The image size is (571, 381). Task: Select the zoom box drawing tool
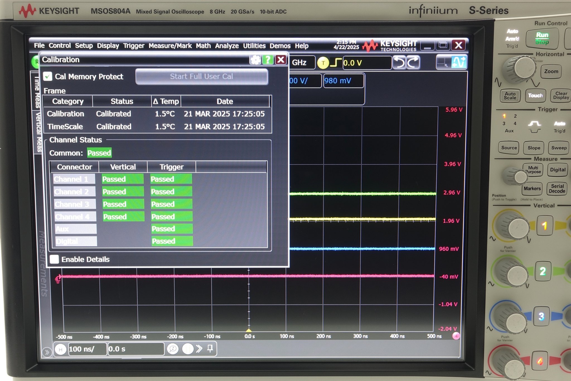[443, 62]
